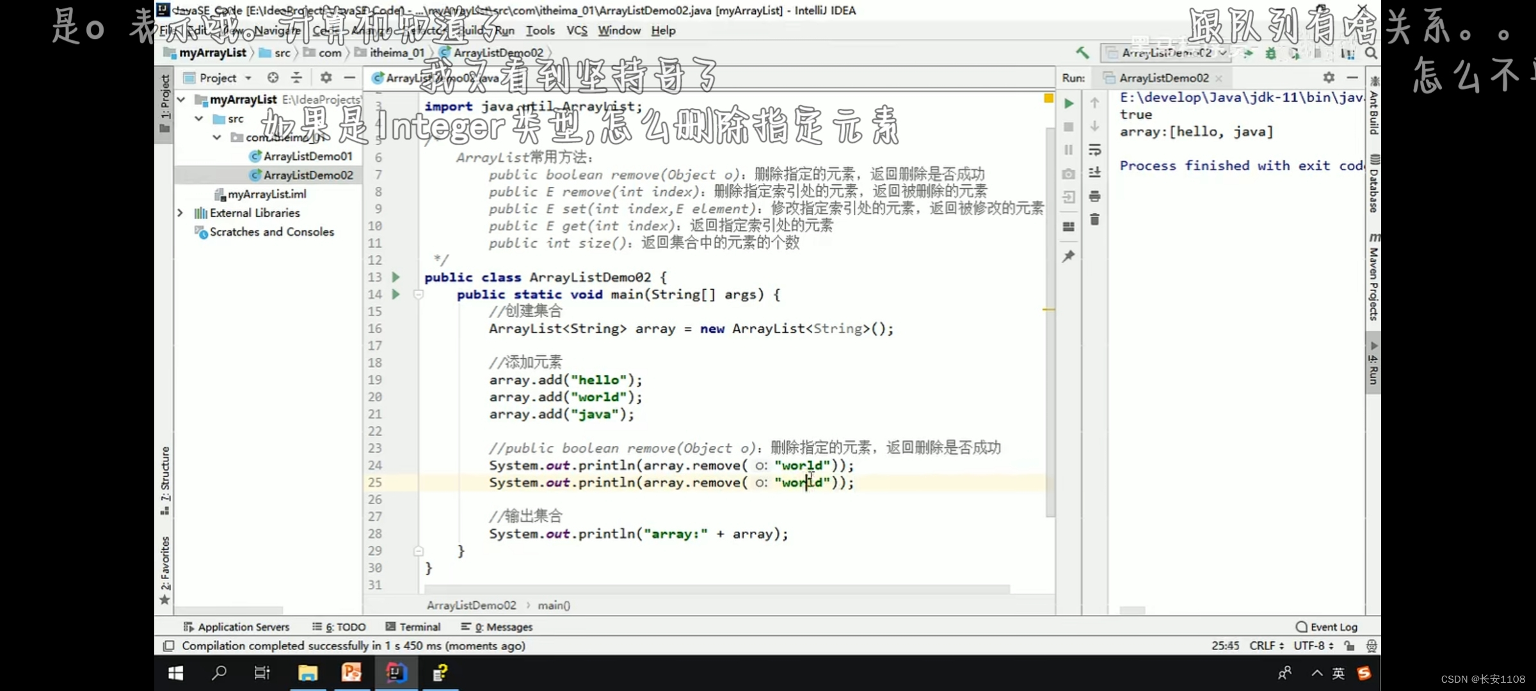Show hidden tray icons caret

(1317, 673)
